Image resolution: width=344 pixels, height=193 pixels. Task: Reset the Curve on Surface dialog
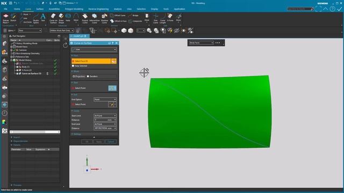point(109,43)
